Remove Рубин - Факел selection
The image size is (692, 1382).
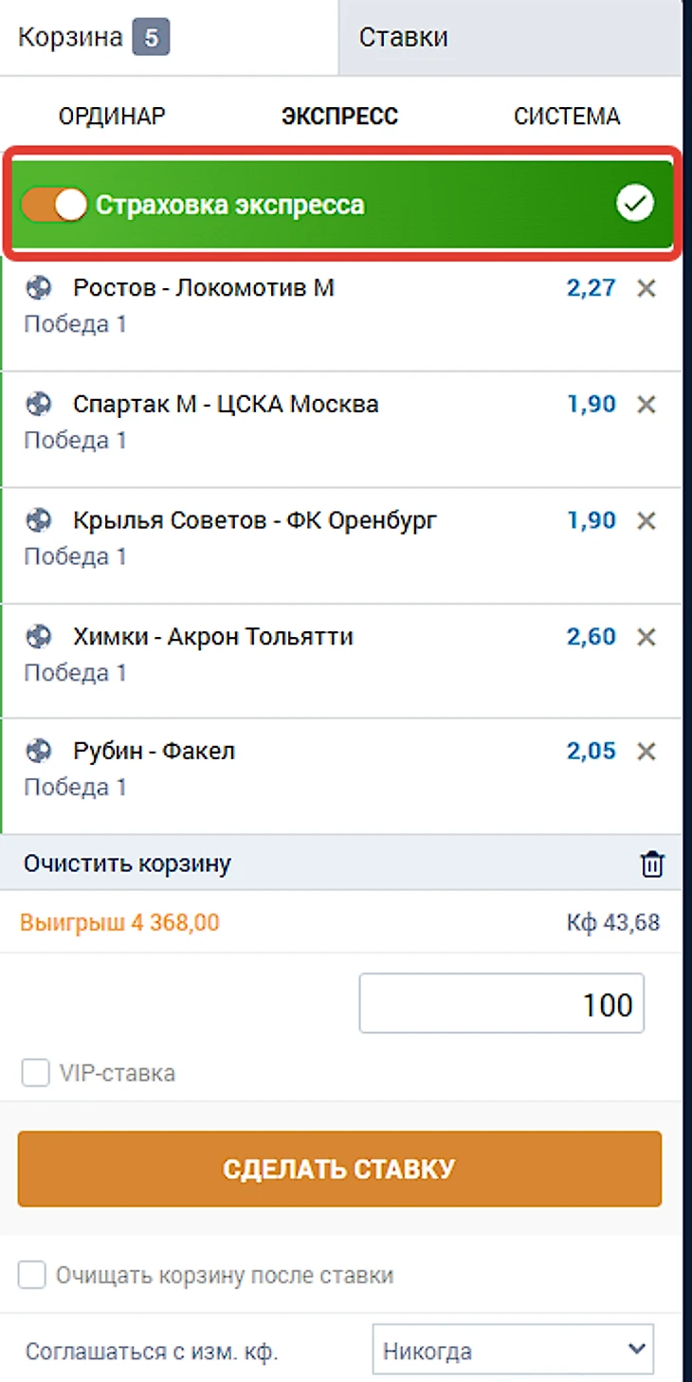point(646,752)
